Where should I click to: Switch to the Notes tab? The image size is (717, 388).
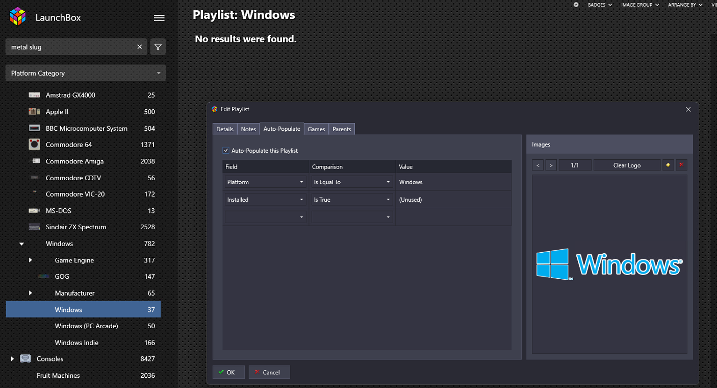248,129
